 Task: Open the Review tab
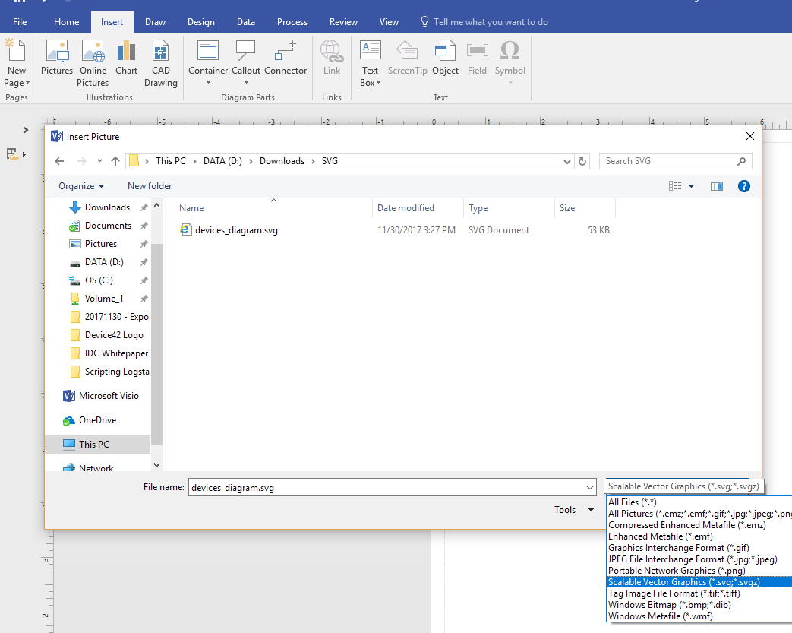(343, 21)
